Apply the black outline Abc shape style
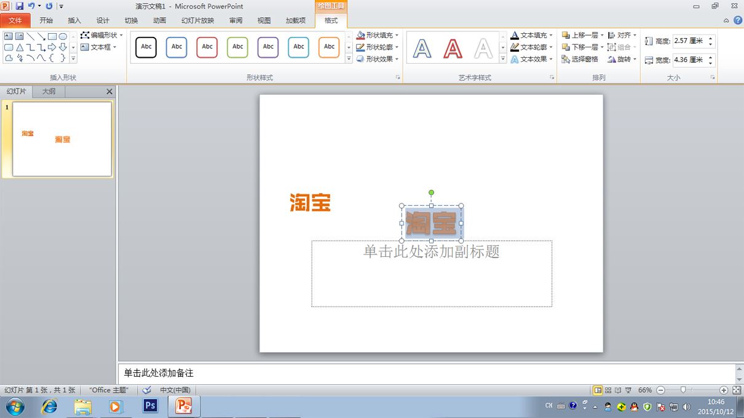 coord(146,47)
